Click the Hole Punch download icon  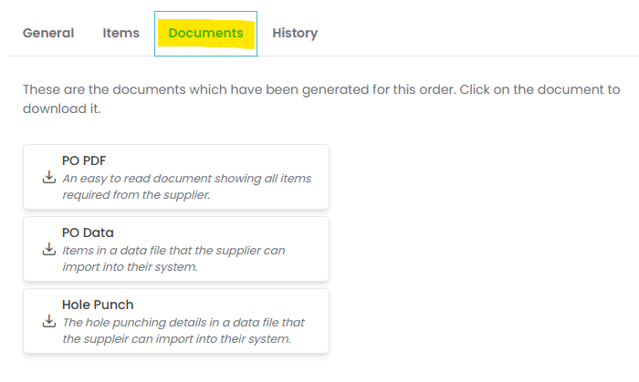click(49, 322)
